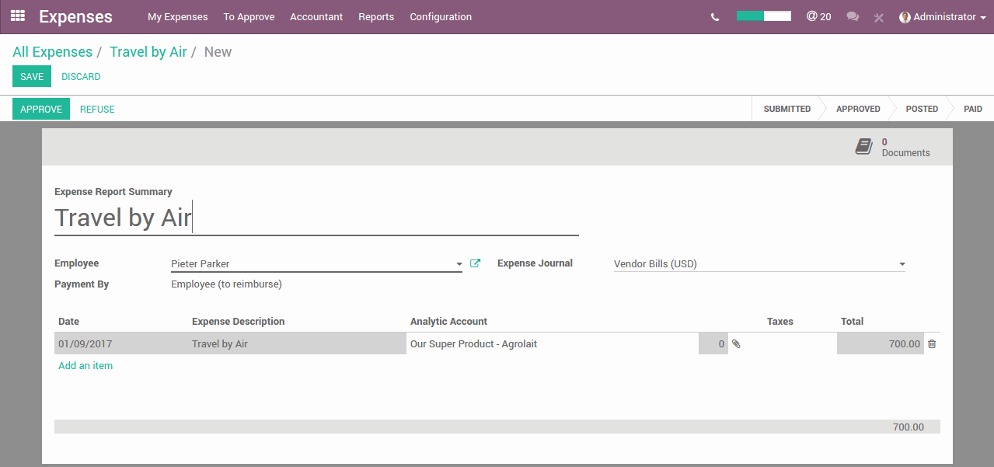Expand the Employee dropdown
The height and width of the screenshot is (467, 994).
(459, 264)
